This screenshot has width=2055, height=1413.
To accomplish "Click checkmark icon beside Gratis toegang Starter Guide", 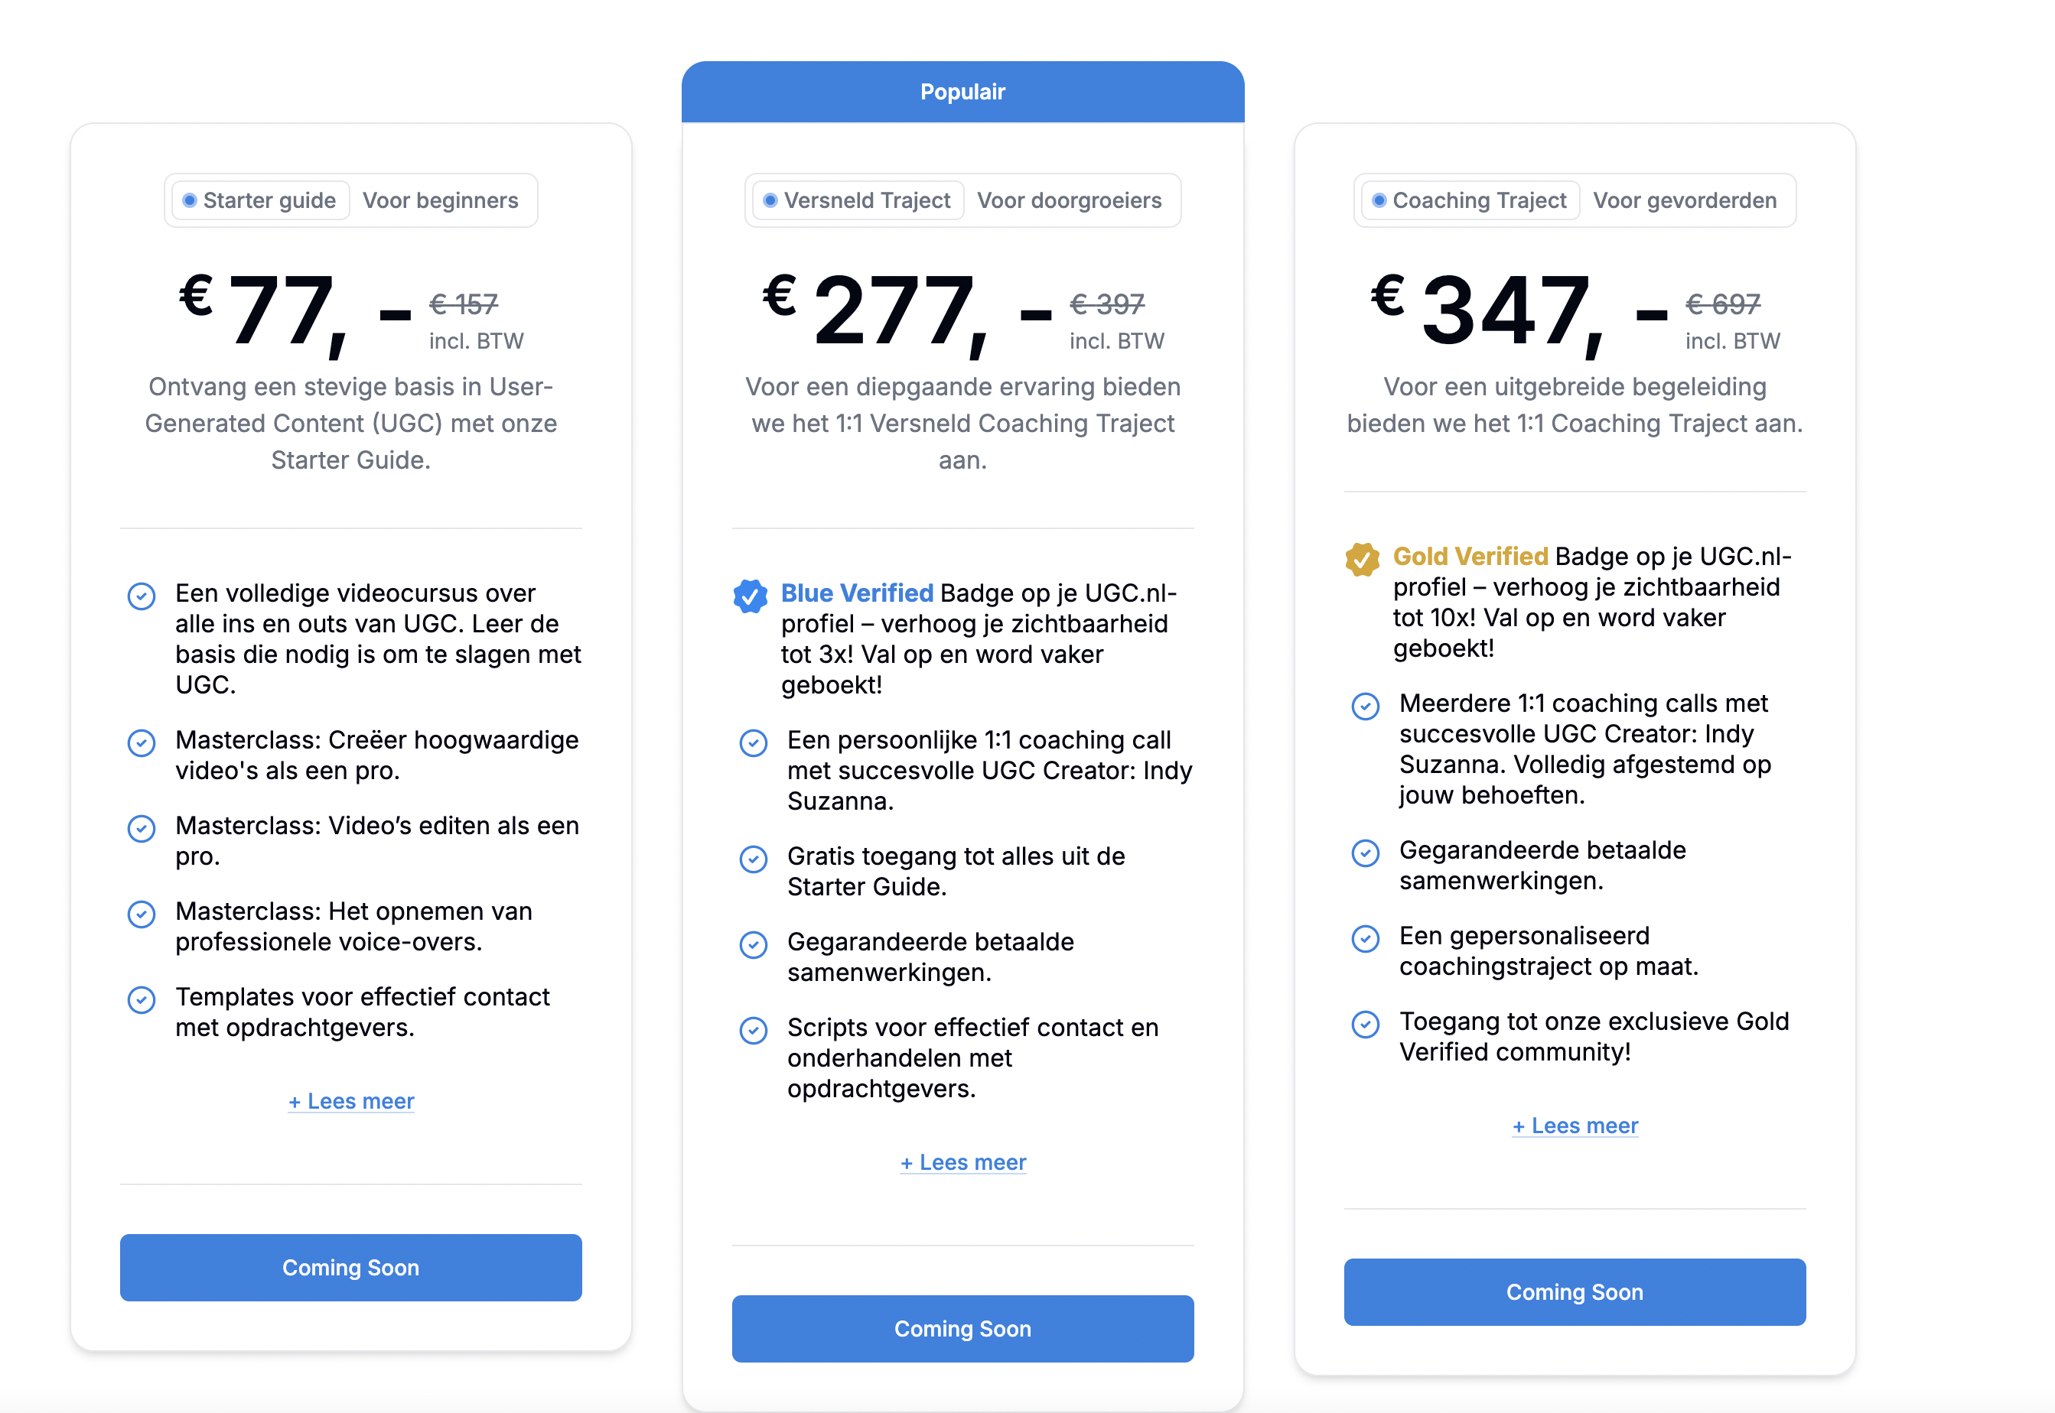I will 753,859.
